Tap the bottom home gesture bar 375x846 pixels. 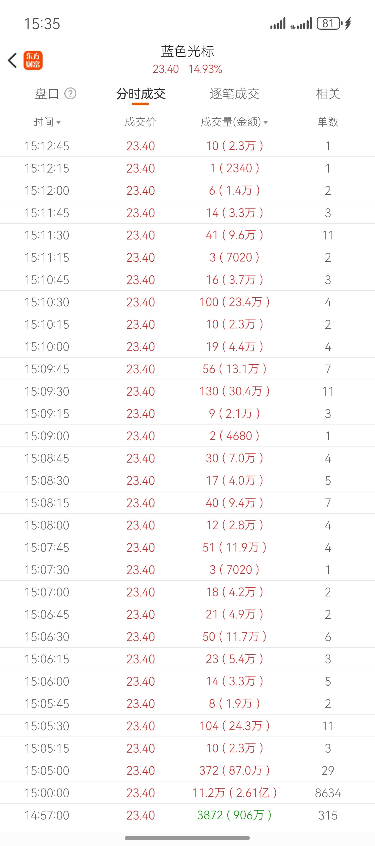[x=187, y=838]
